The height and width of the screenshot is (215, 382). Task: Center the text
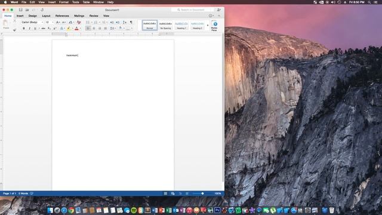94,29
